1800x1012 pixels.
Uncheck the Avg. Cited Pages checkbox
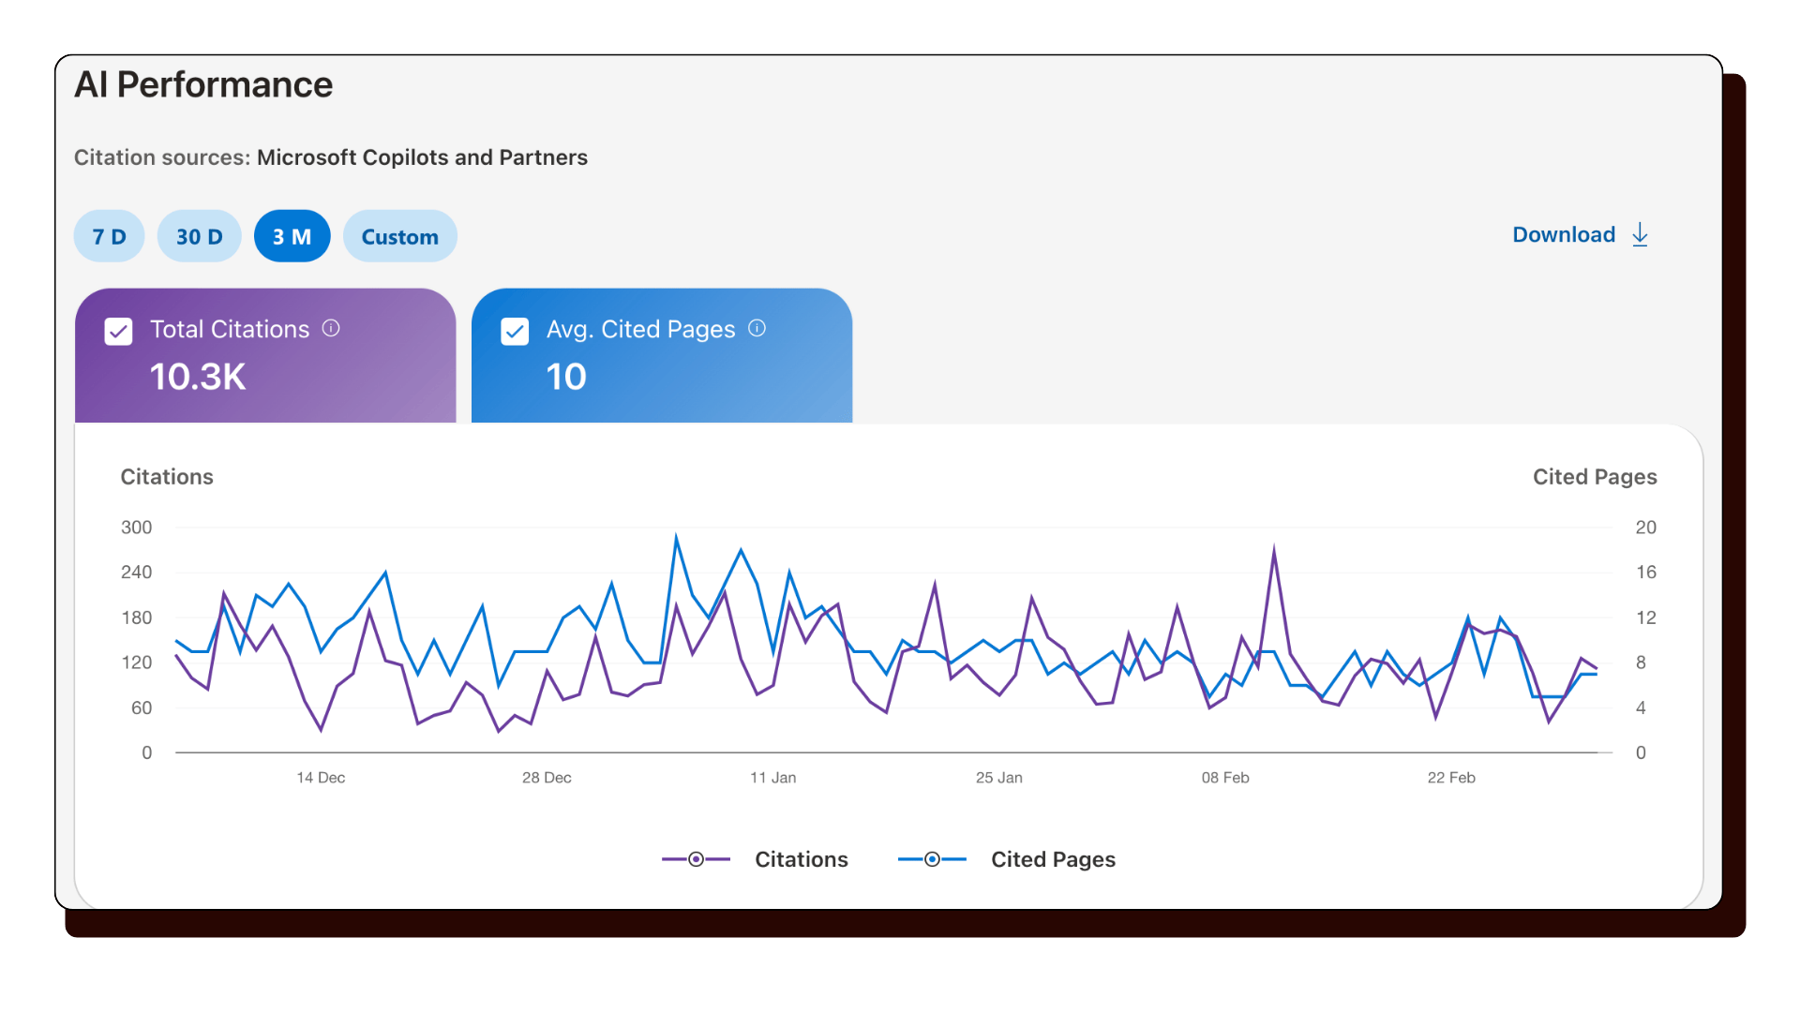click(x=515, y=331)
